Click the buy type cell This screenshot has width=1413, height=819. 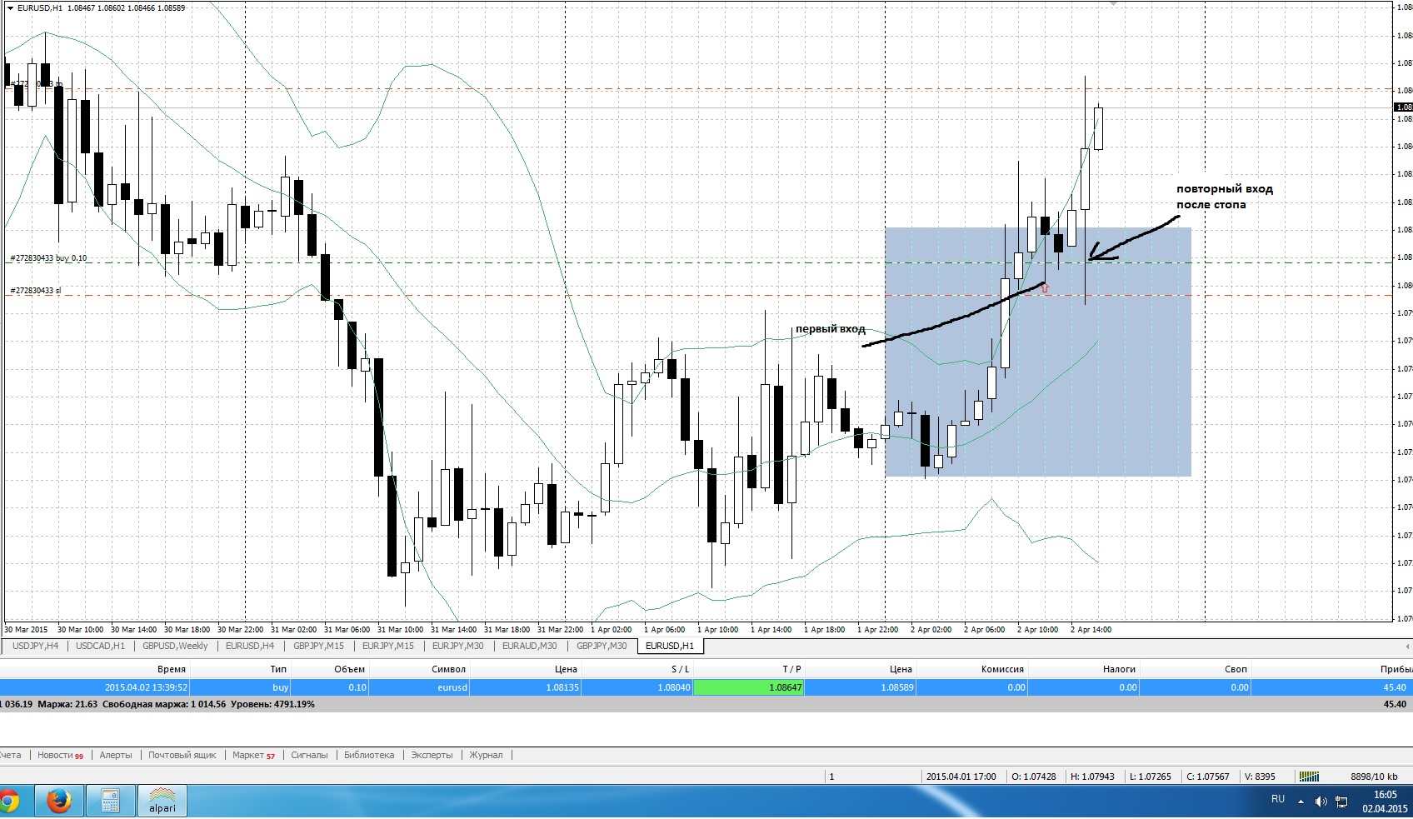click(280, 687)
